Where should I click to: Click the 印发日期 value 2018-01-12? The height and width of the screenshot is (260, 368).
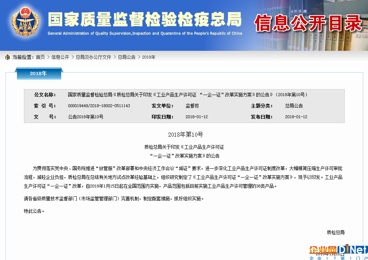(x=197, y=117)
